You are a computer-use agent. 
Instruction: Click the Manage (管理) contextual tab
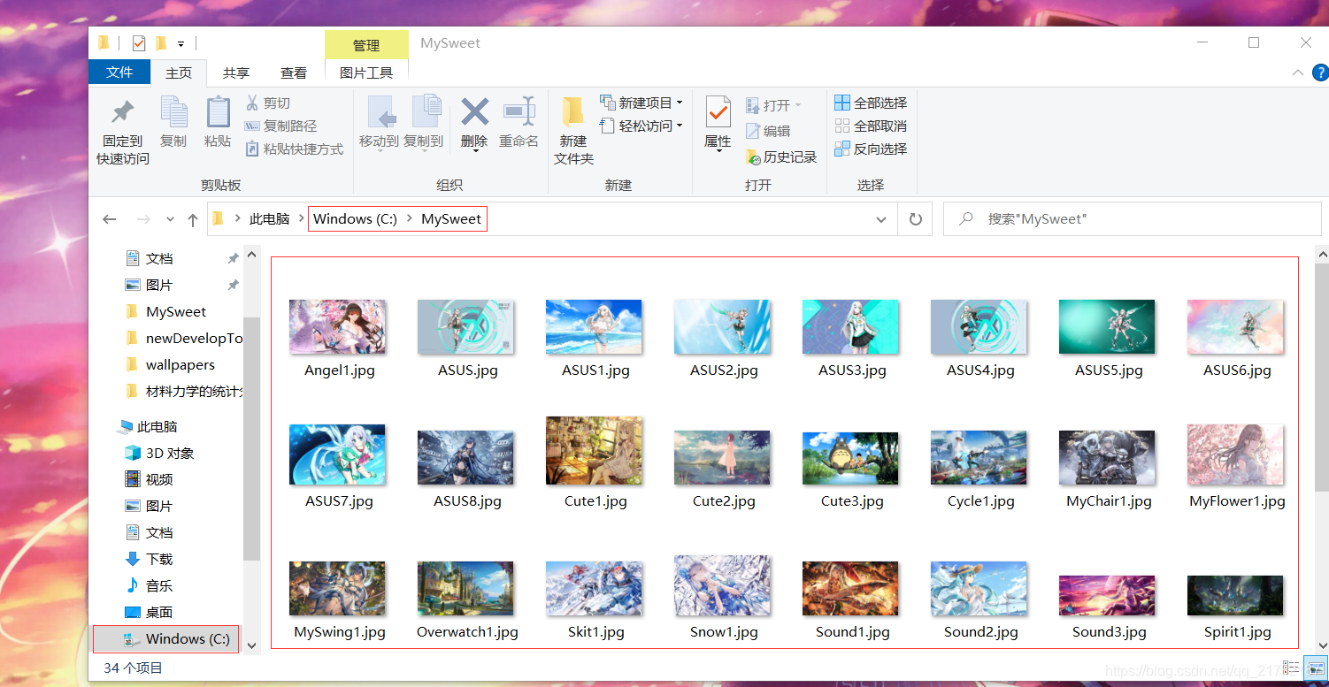[x=366, y=45]
